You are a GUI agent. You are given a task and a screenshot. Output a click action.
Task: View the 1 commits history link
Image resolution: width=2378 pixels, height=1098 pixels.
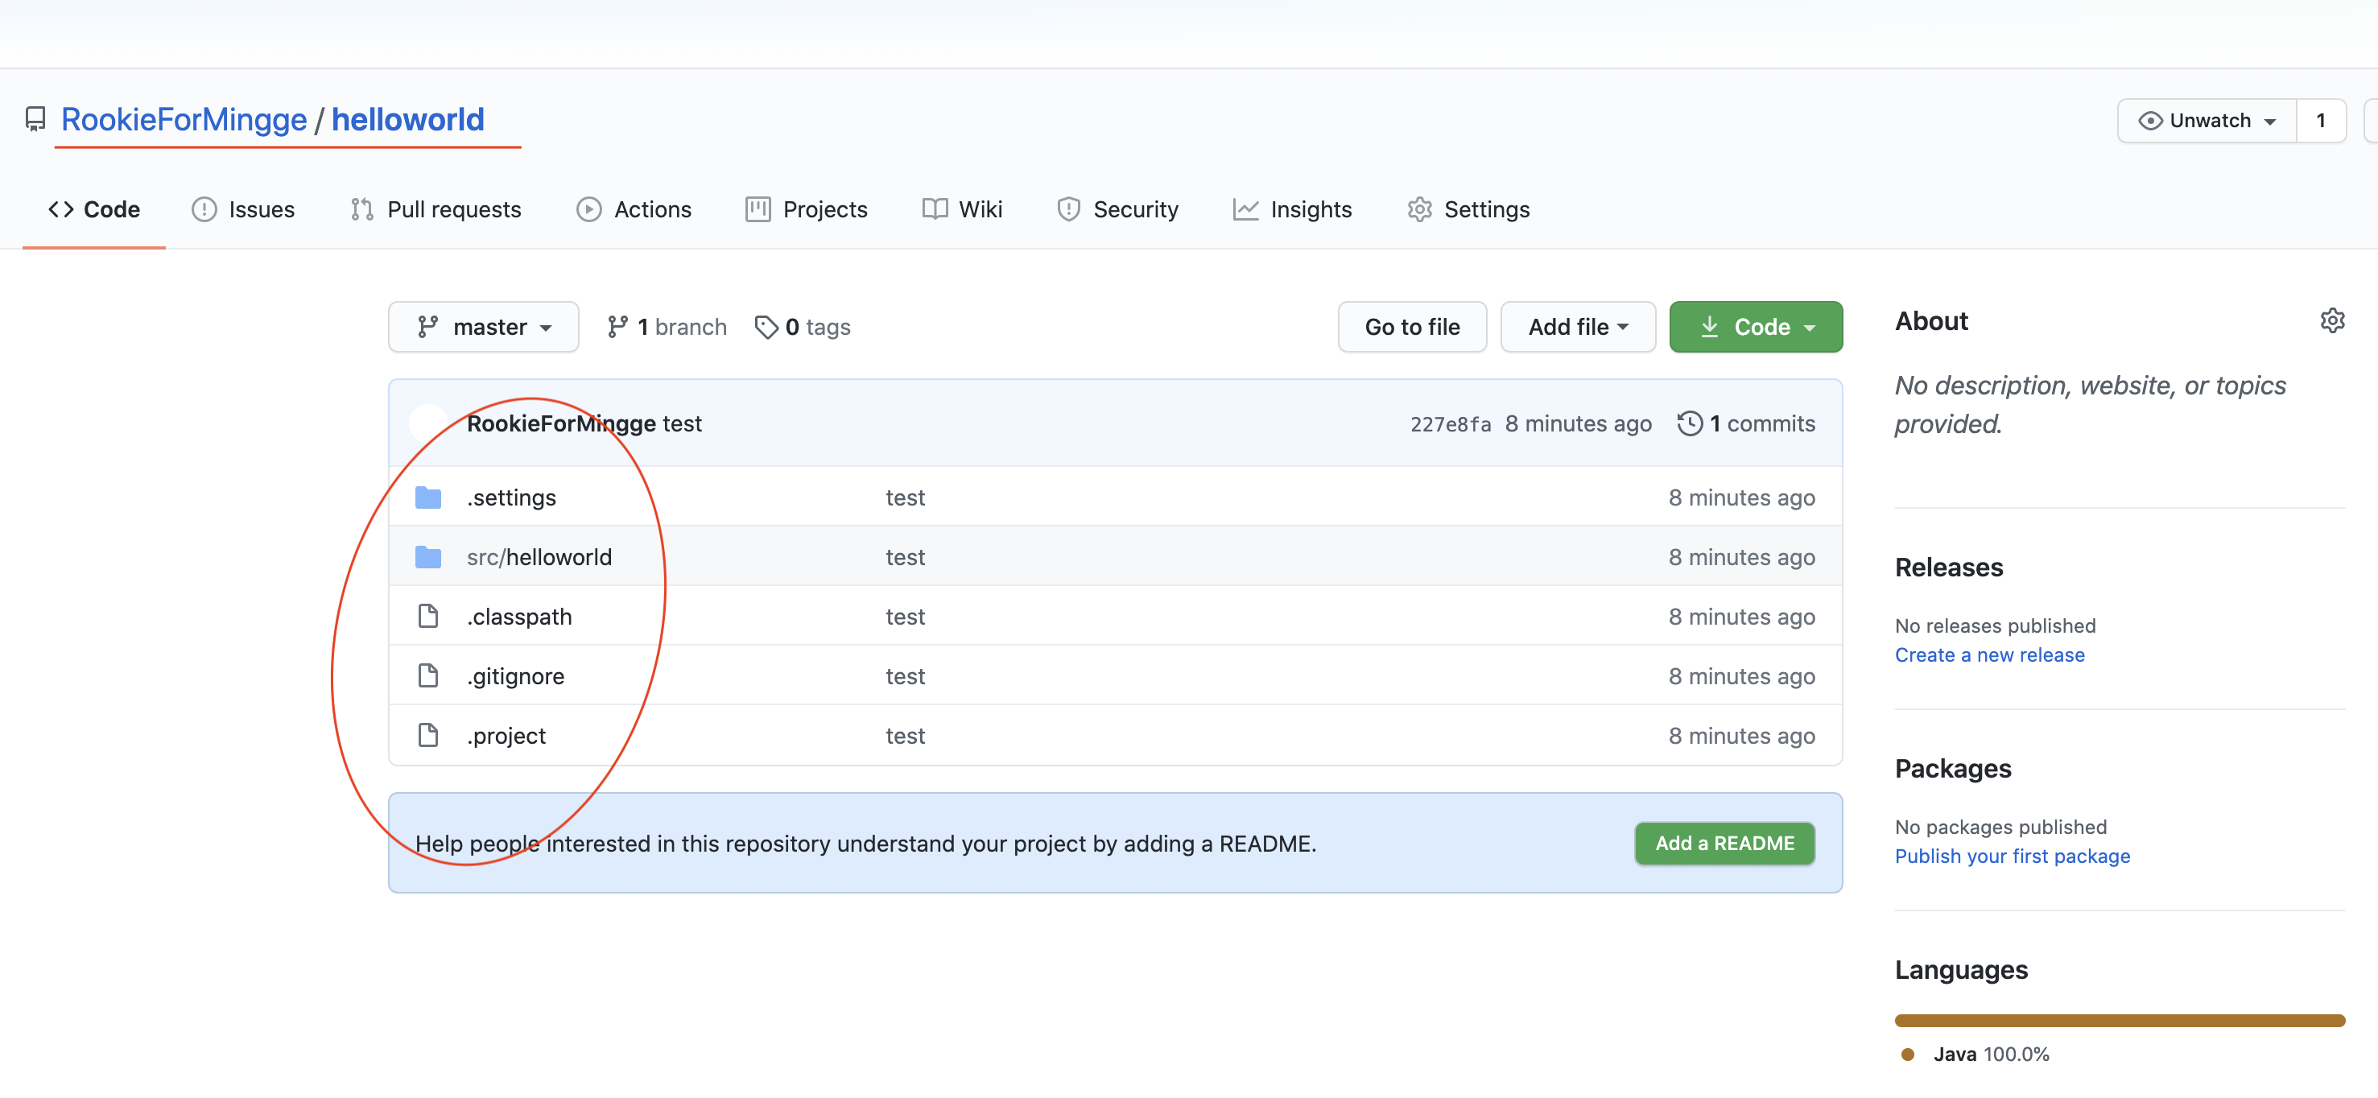pyautogui.click(x=1745, y=423)
